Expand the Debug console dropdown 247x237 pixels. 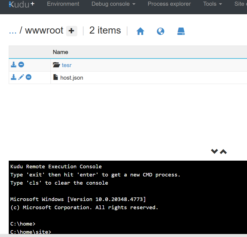(113, 4)
